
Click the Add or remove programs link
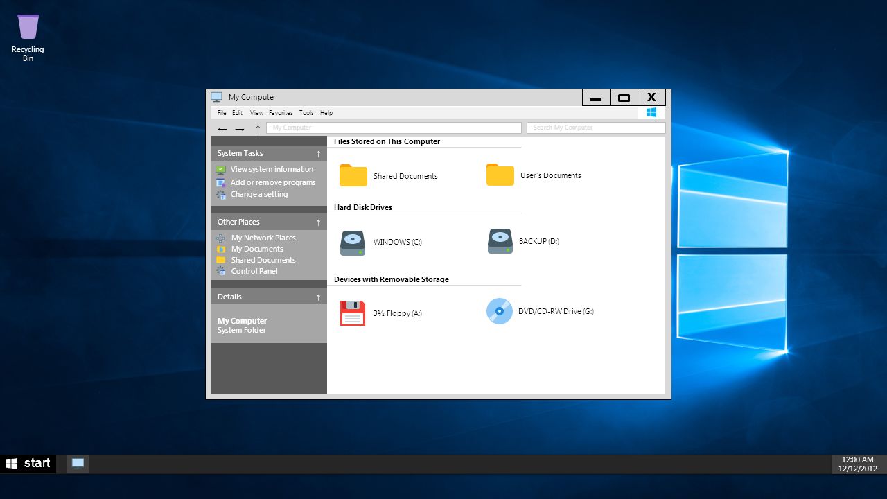[x=273, y=182]
